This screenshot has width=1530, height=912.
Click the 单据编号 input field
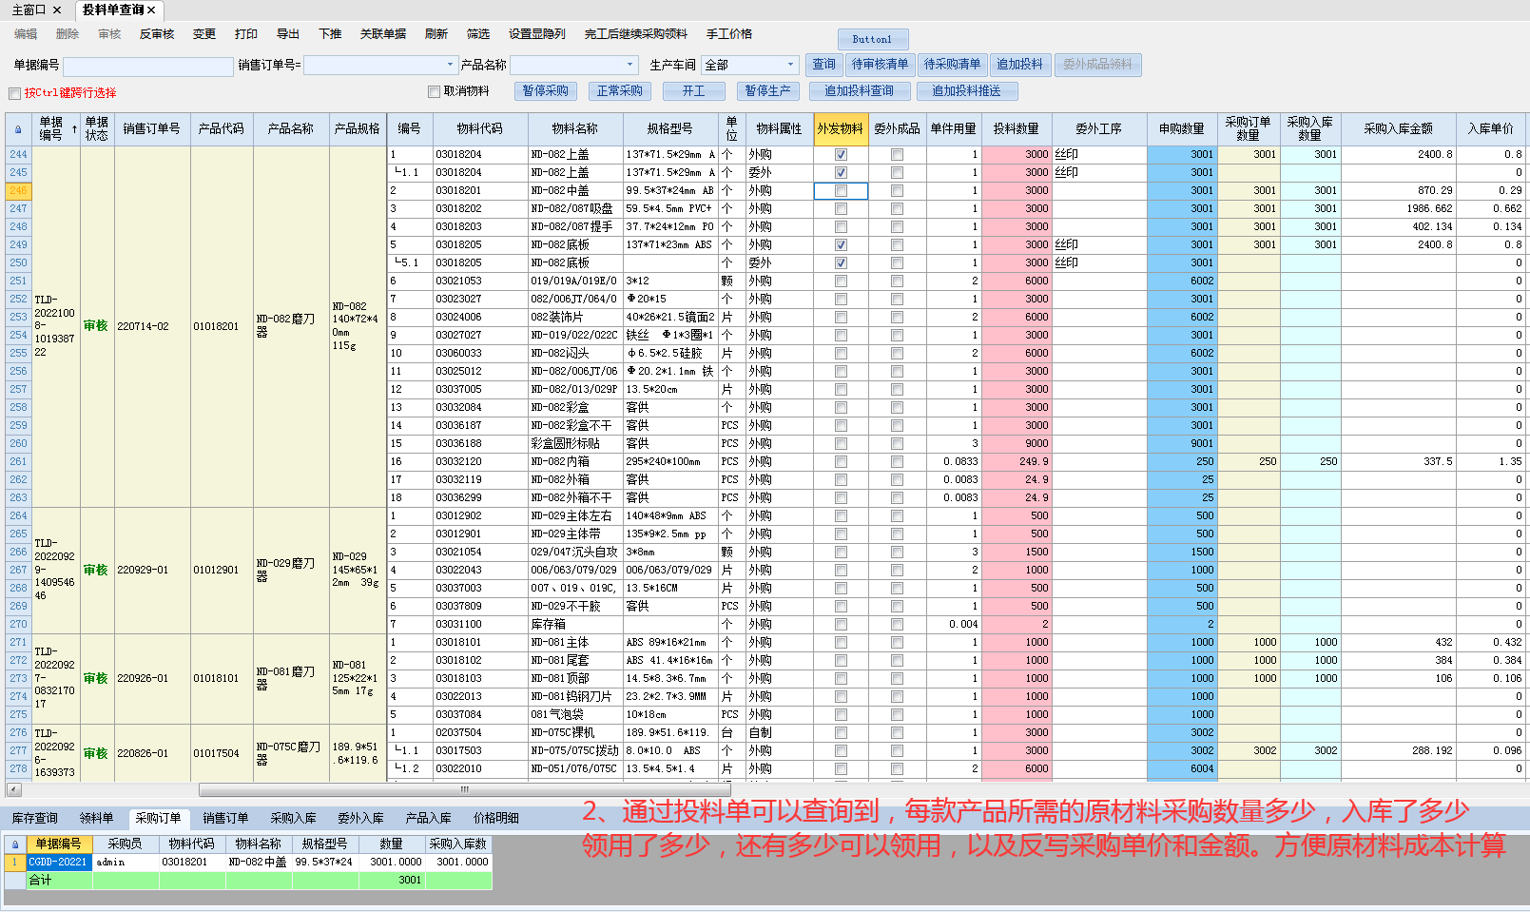(x=147, y=66)
